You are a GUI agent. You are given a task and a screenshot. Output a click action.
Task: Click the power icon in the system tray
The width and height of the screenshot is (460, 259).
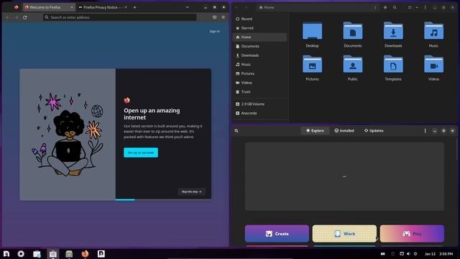click(x=415, y=254)
